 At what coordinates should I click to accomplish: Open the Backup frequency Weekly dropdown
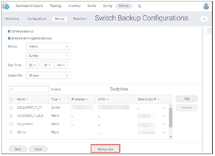(48, 47)
